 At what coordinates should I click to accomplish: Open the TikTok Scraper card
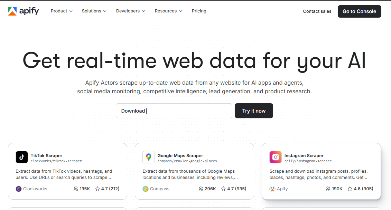[x=67, y=171]
